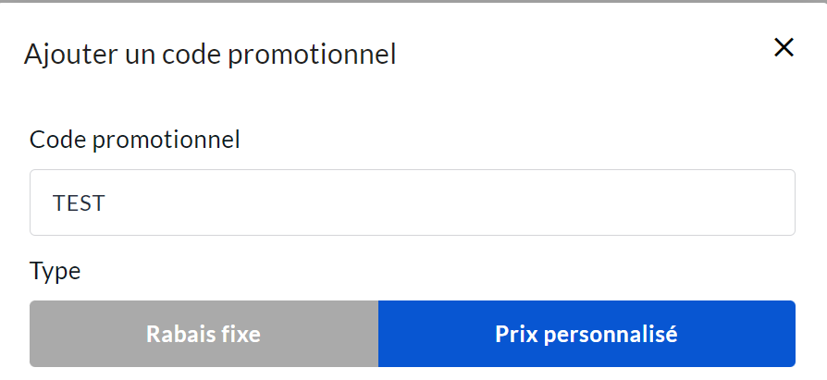Click the Ajouter un code promotionnel title
827x380 pixels.
click(210, 54)
